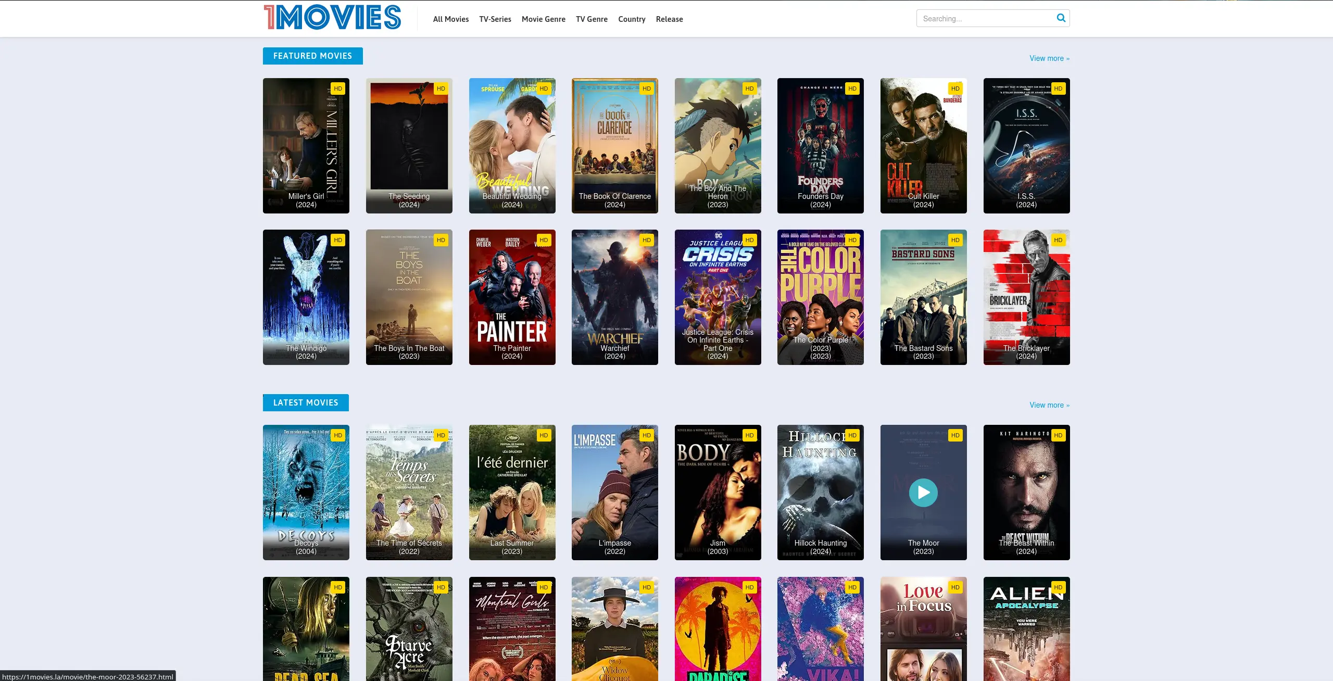This screenshot has height=681, width=1333.
Task: Click HD badge on Miller's Girl
Action: coord(338,89)
